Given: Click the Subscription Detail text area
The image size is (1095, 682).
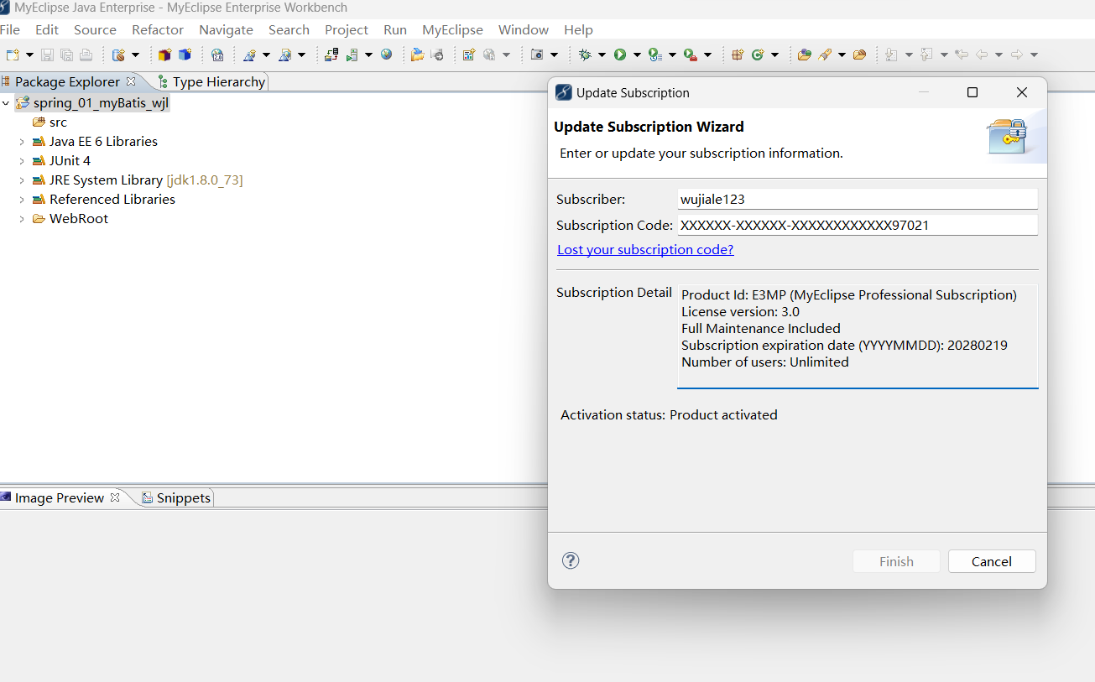Looking at the screenshot, I should point(858,336).
